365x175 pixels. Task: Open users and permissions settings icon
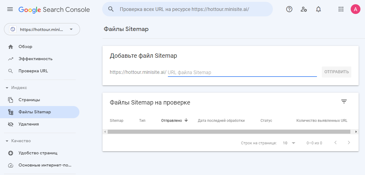click(304, 9)
